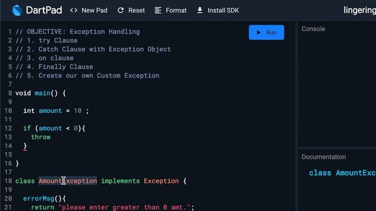Click the 'Exception' type after implements

[x=161, y=181]
